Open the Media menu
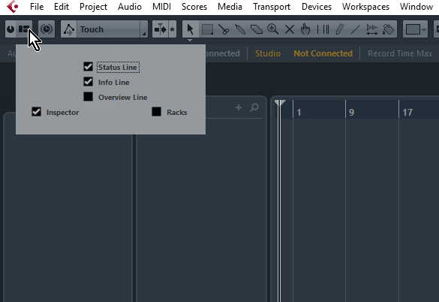 coord(230,7)
